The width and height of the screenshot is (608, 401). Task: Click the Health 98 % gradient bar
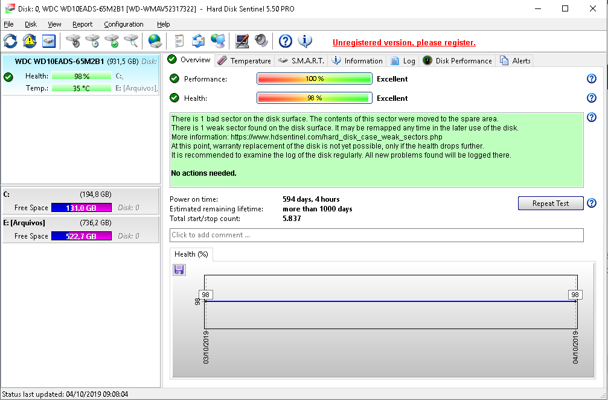[x=315, y=98]
